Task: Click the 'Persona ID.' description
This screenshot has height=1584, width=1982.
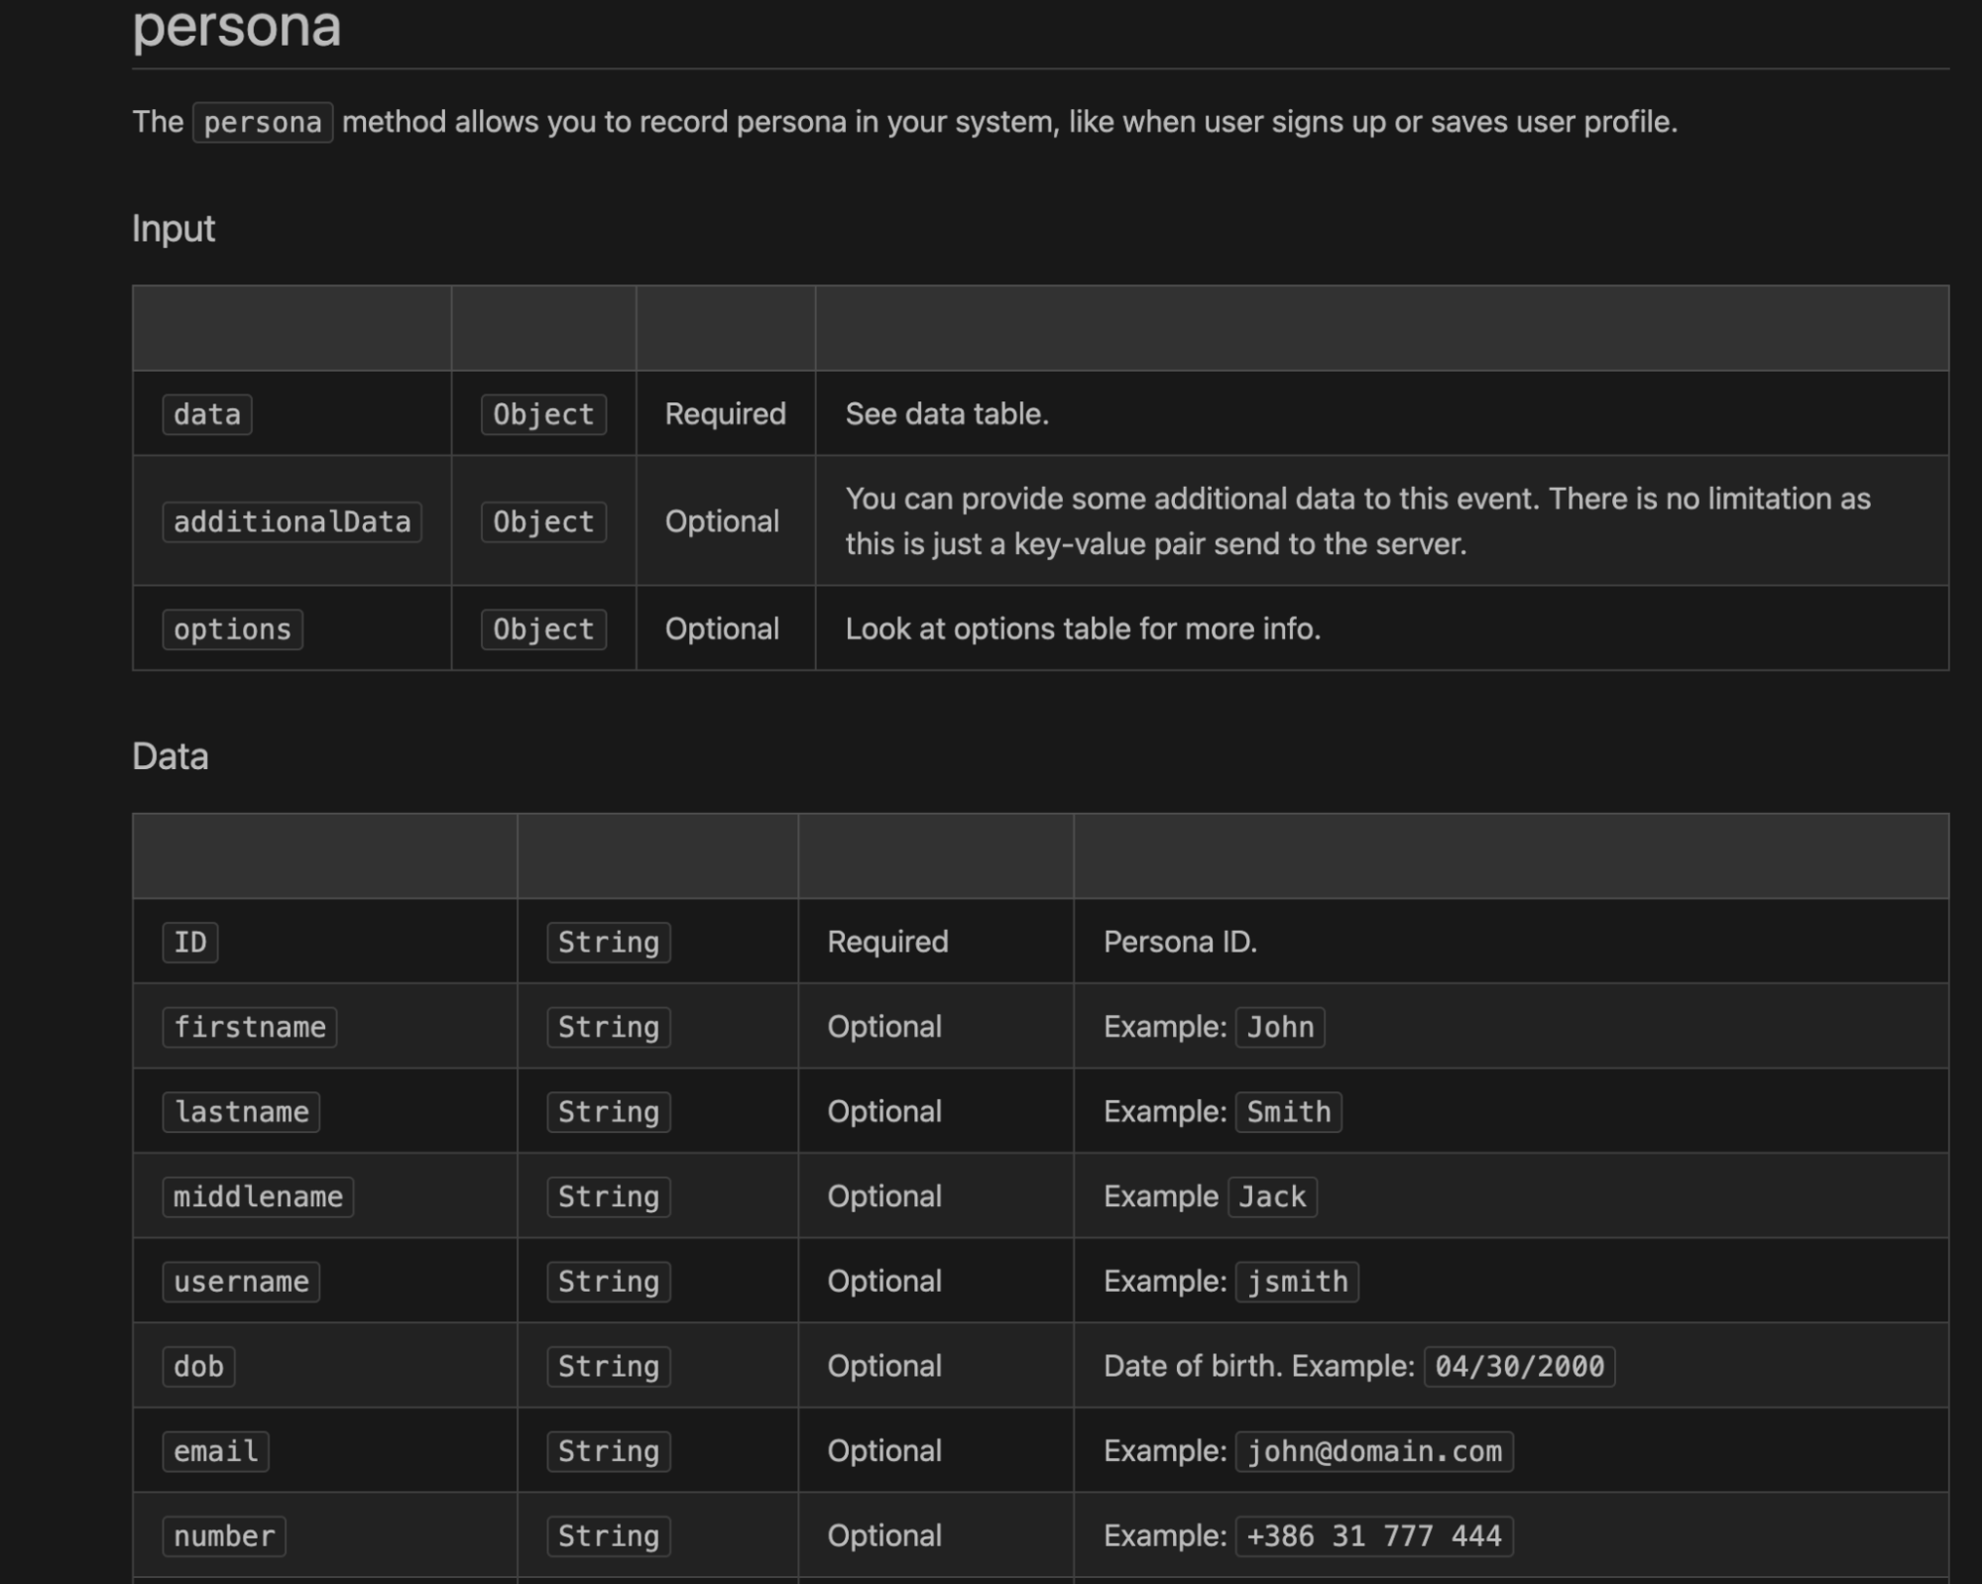Action: 1180,943
